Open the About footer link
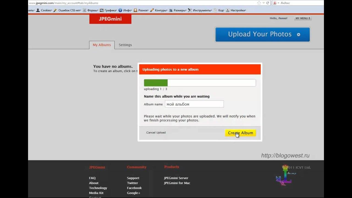352x198 pixels. [x=94, y=183]
